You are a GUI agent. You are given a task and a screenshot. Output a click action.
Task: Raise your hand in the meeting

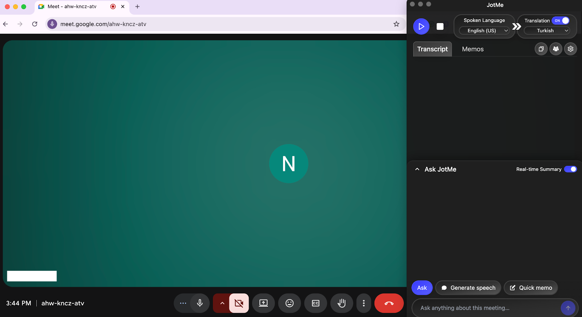342,303
